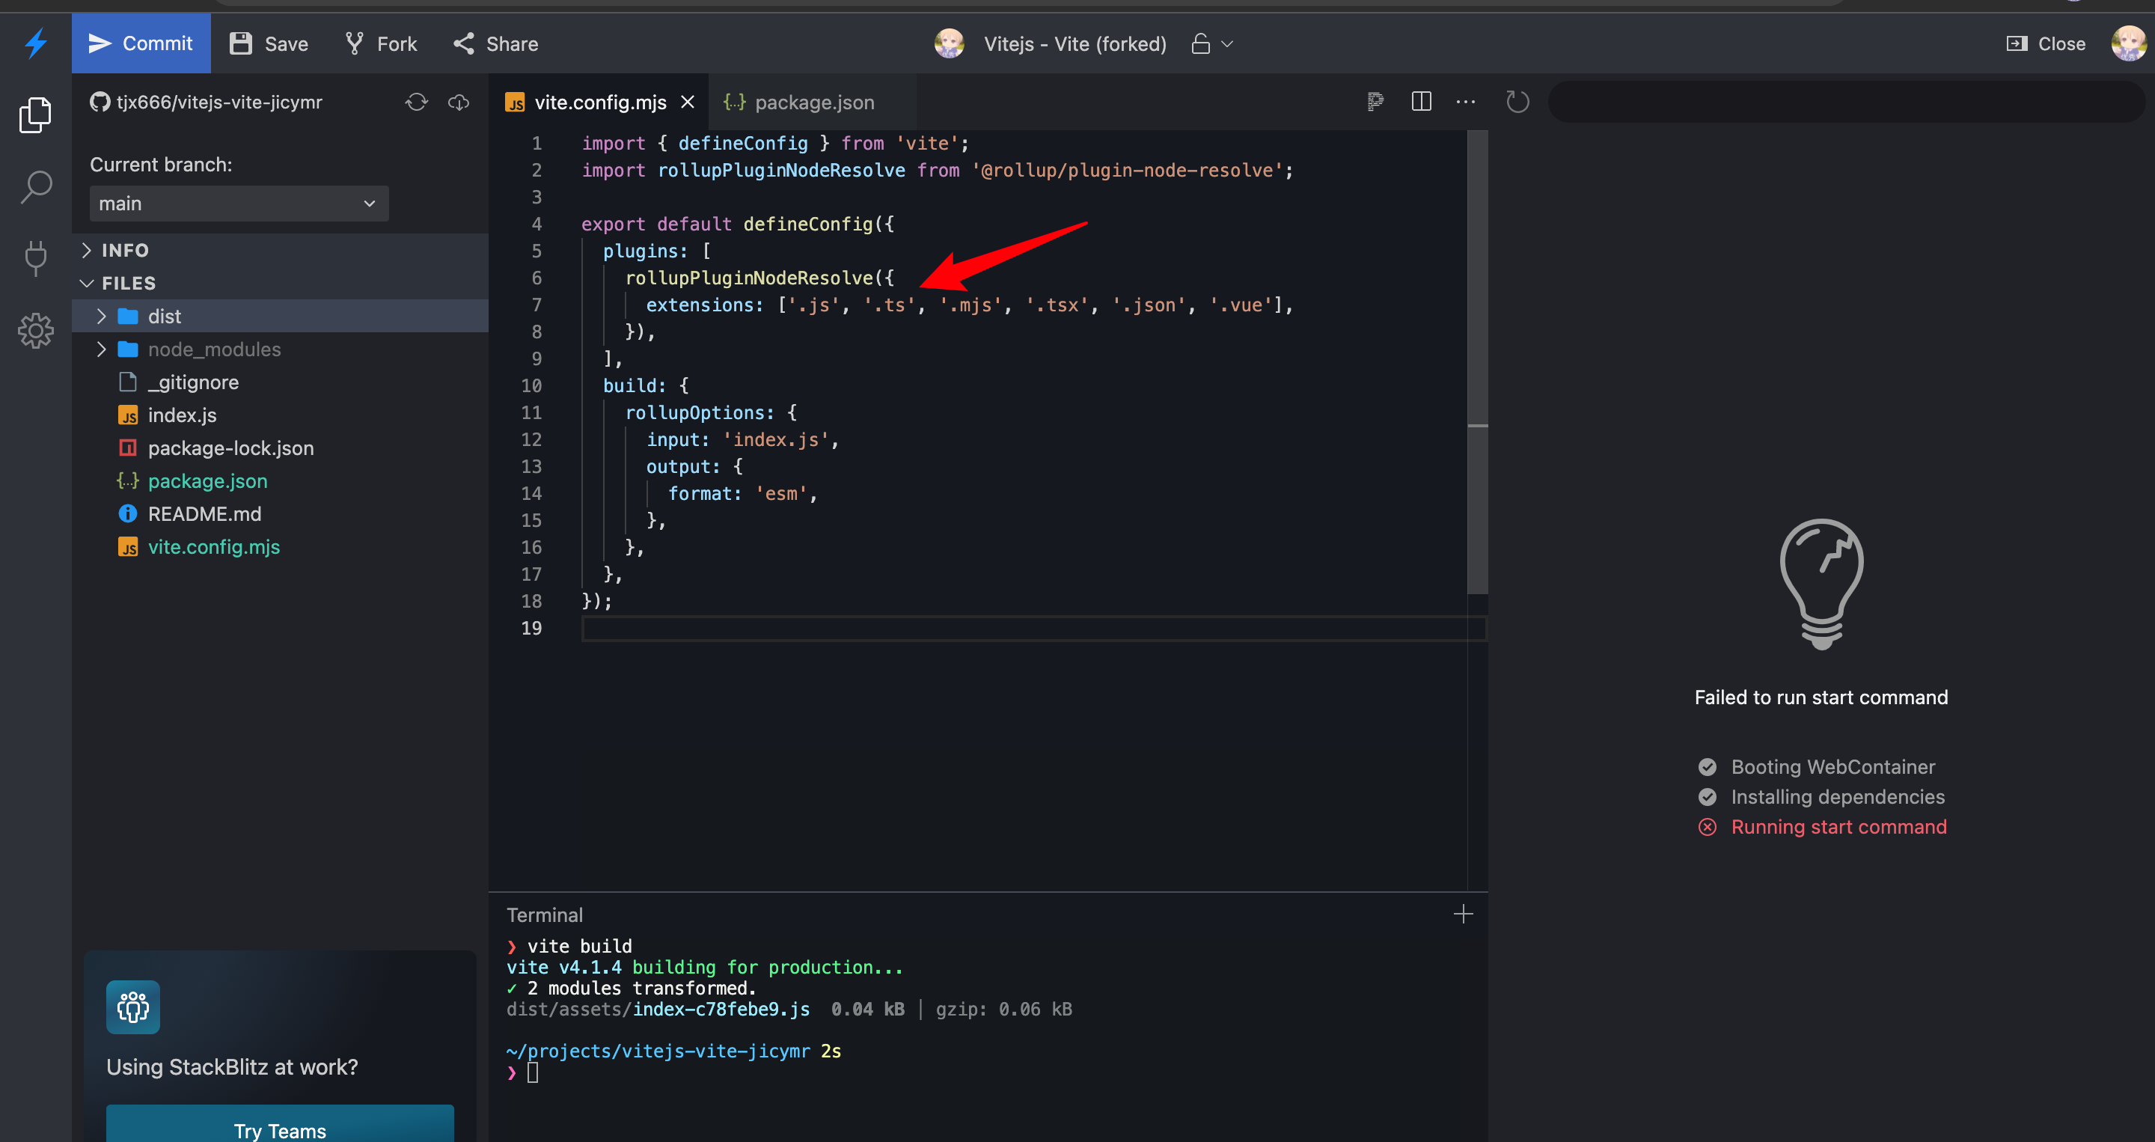2155x1142 pixels.
Task: Open the Settings gear sidebar icon
Action: click(x=35, y=331)
